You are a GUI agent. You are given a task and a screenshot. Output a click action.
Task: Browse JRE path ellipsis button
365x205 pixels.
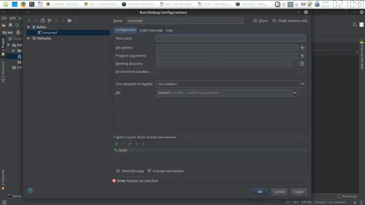tap(302, 93)
